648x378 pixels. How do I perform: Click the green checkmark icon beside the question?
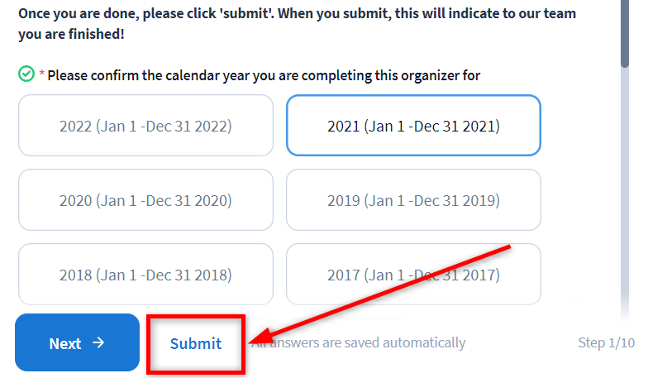click(x=26, y=74)
